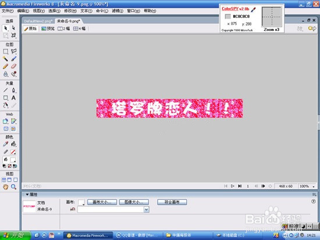Viewport: 320px width, 240px height.
Task: Select the Marquee tool
Action: [5, 51]
